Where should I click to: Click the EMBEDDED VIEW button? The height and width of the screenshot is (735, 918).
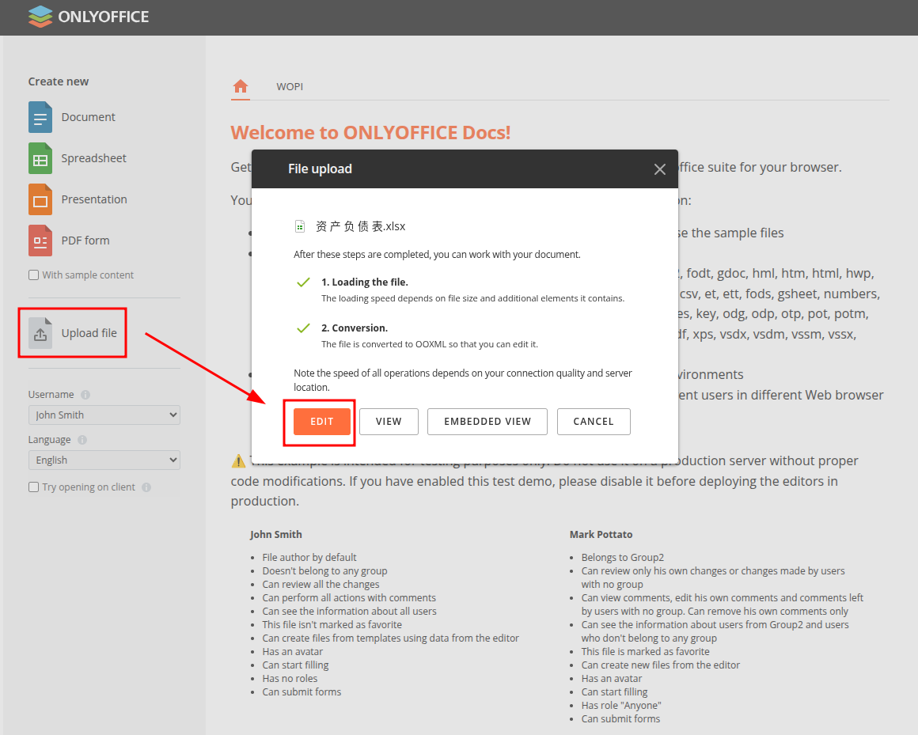pyautogui.click(x=487, y=422)
